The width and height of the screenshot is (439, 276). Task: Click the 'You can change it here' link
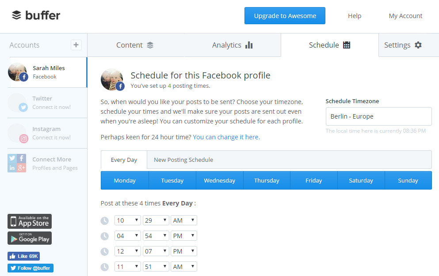point(226,137)
